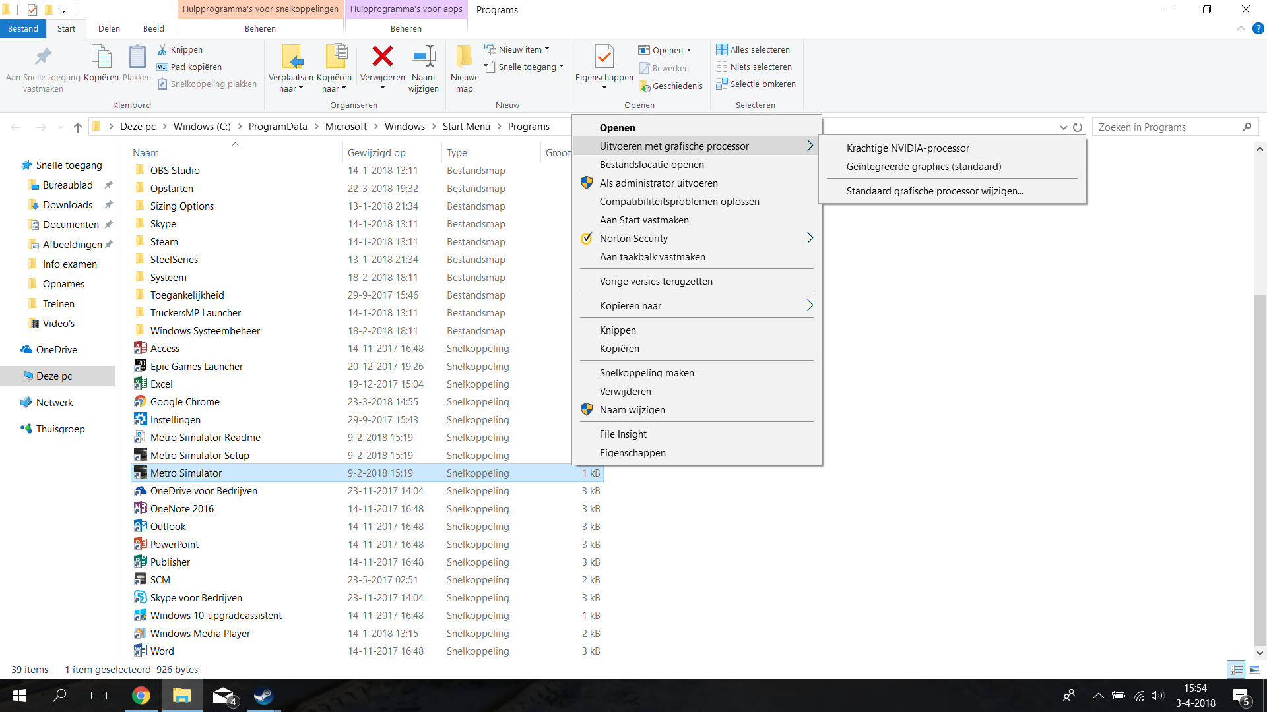Switch to the Beeld tab
This screenshot has height=712, width=1267.
(x=154, y=28)
